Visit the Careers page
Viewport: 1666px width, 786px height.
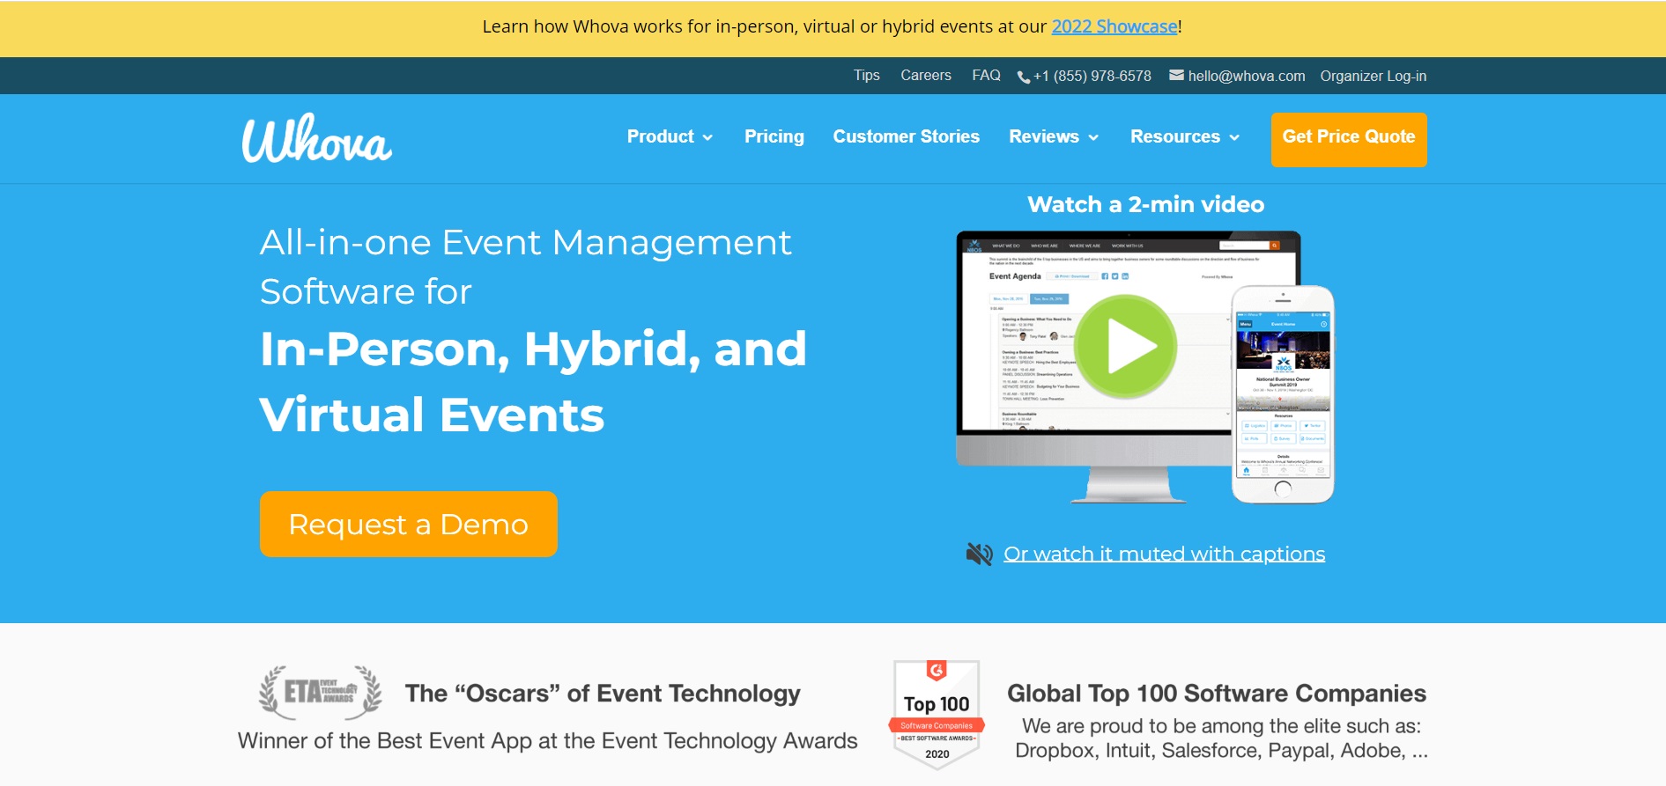point(925,76)
